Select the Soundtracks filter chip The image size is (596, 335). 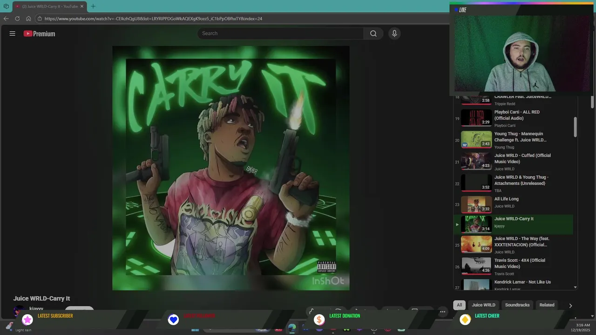click(517, 305)
